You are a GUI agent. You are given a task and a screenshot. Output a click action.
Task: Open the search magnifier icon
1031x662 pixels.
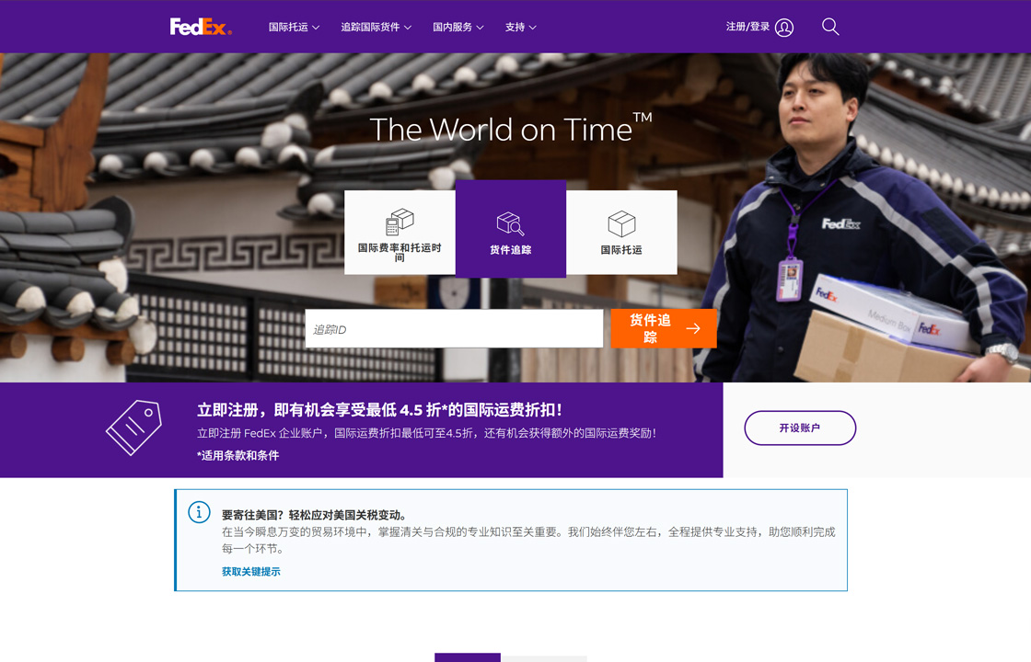(x=830, y=27)
